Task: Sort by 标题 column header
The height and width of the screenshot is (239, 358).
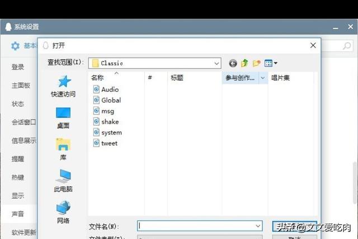Action: pyautogui.click(x=195, y=78)
